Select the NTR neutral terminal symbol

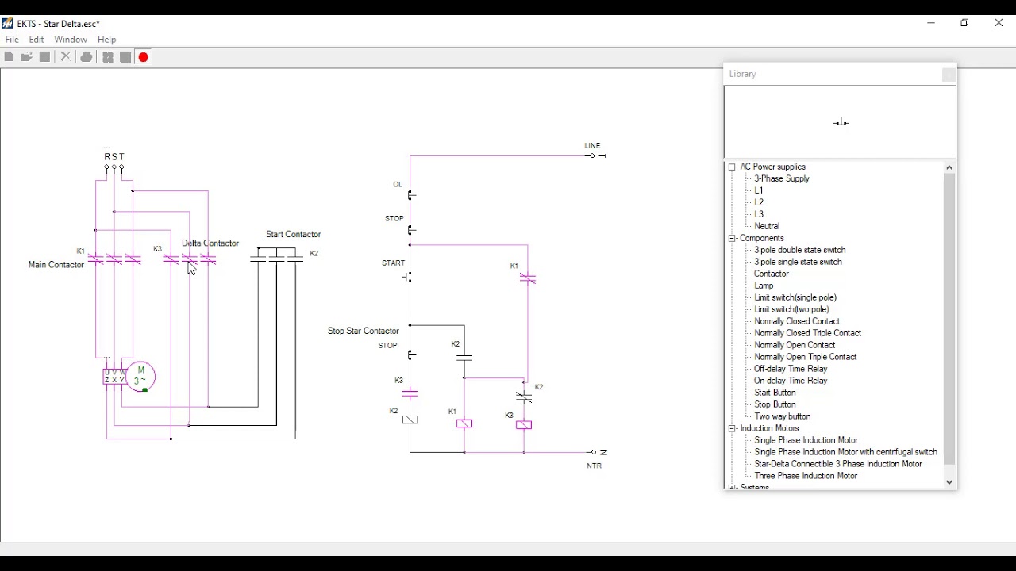(598, 452)
